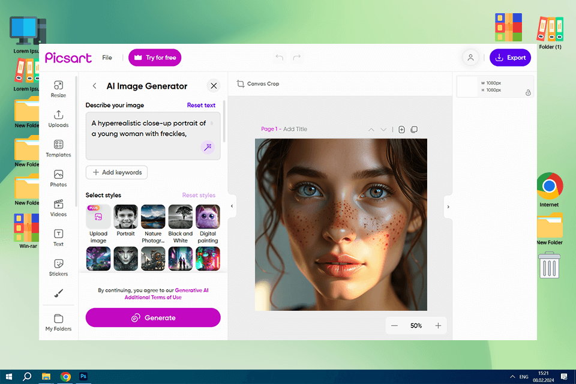Duplicate the page icon

click(414, 130)
